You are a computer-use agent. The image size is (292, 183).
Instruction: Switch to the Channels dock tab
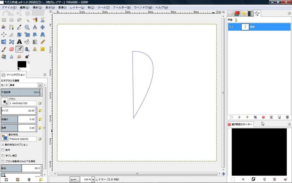coord(237,14)
